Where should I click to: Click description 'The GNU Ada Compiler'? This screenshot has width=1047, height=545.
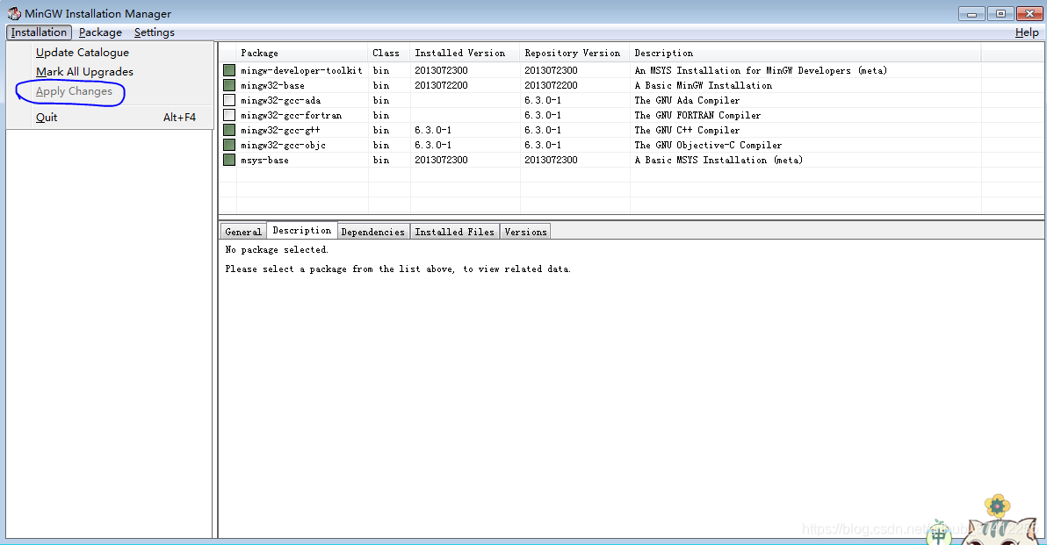(x=687, y=100)
